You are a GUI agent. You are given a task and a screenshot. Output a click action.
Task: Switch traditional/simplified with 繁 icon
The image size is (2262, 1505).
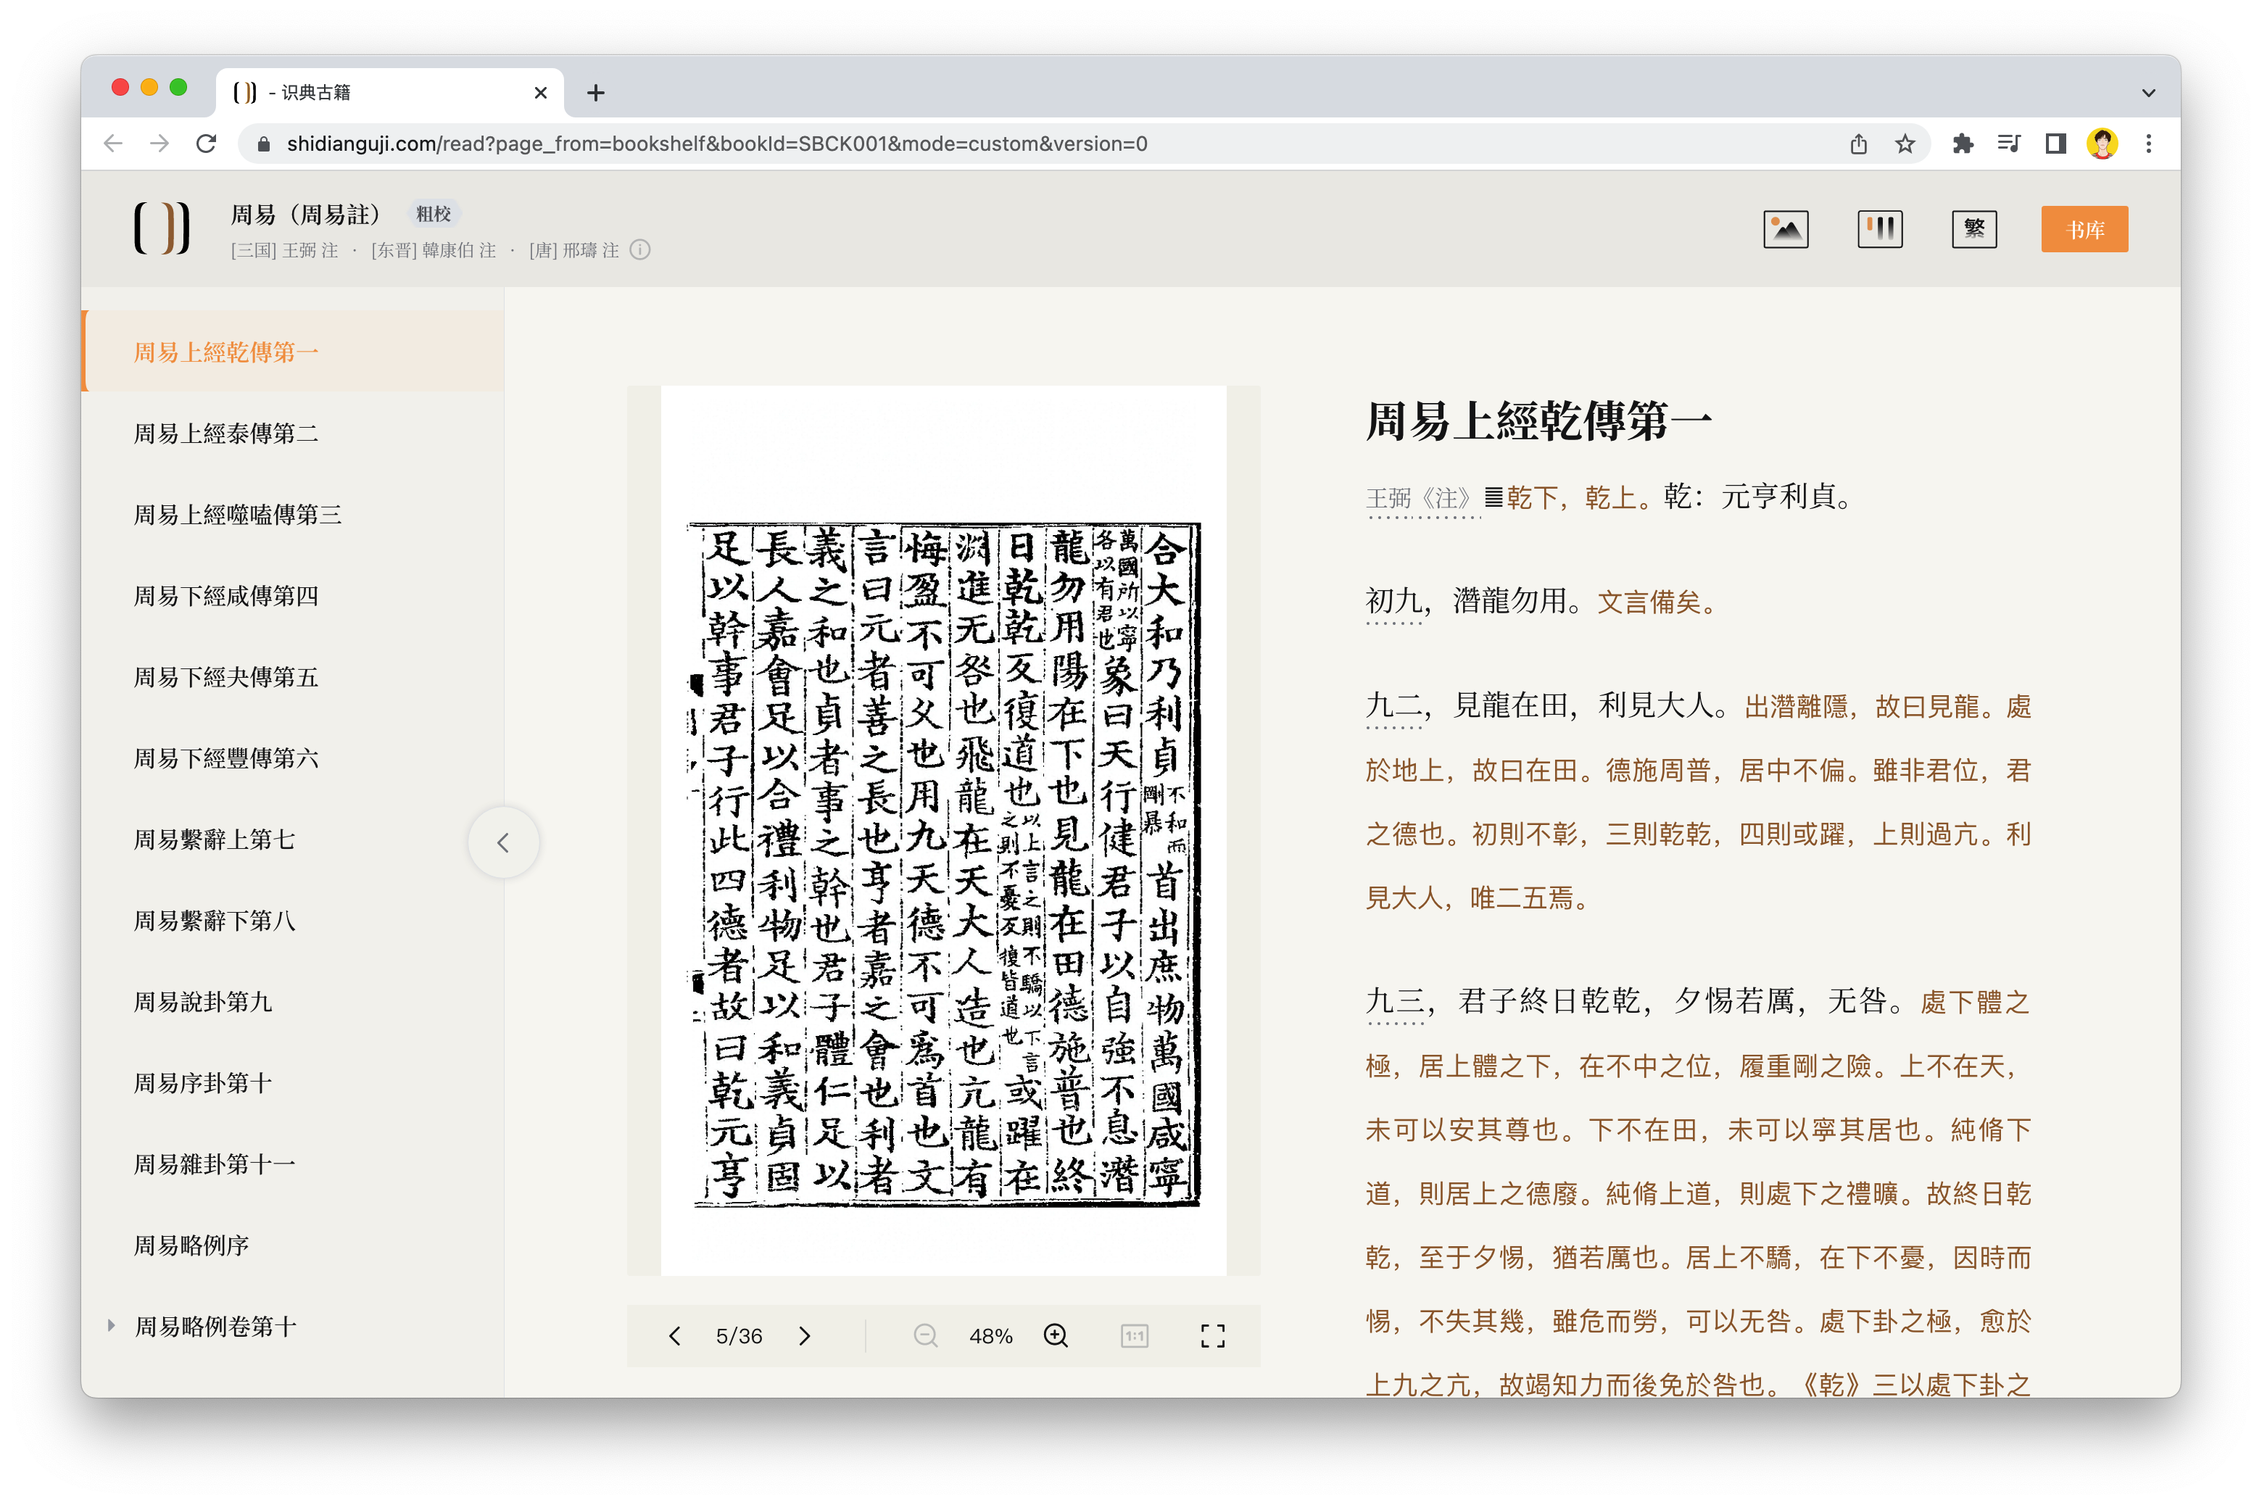point(1973,229)
